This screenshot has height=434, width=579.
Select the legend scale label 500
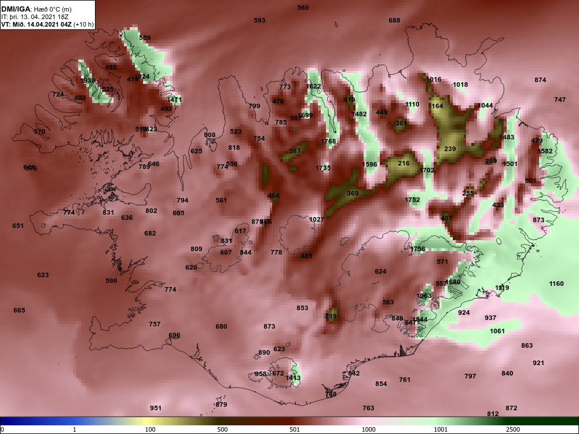[222, 429]
